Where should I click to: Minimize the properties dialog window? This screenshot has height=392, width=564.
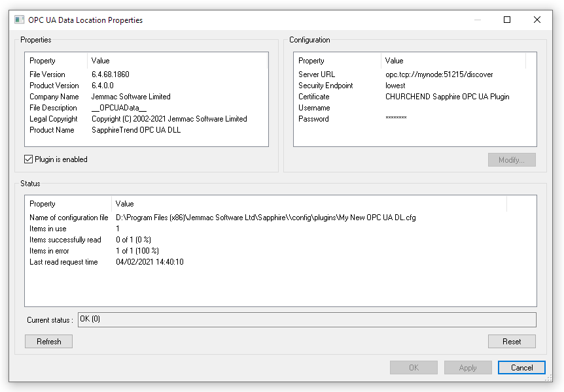click(x=478, y=20)
